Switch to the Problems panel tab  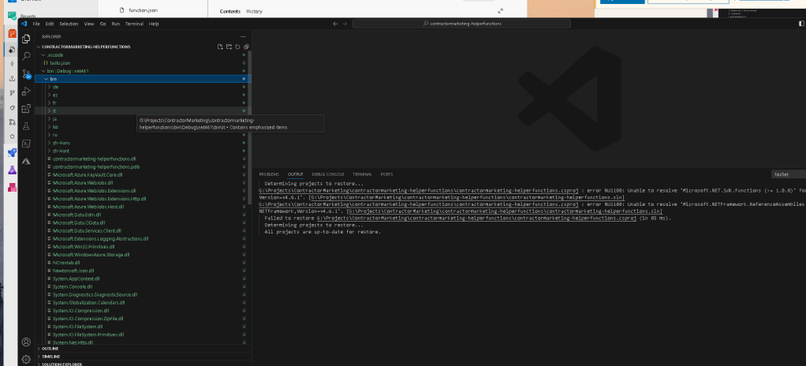[x=269, y=174]
